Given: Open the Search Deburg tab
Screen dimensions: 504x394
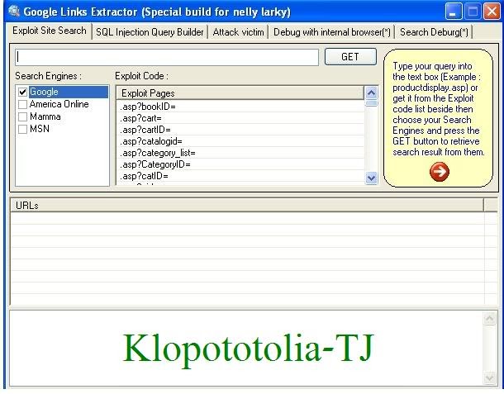Looking at the screenshot, I should click(x=434, y=32).
